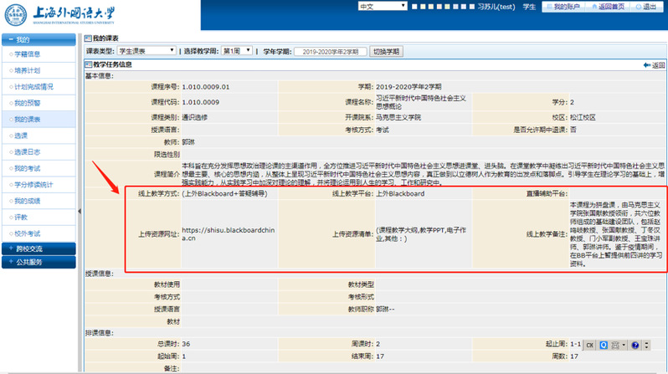This screenshot has width=668, height=374.
Task: Click the search magnifier icon at bottom right
Action: (x=604, y=345)
